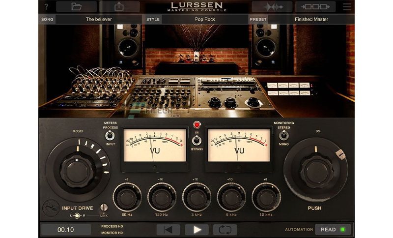Click the right VU meter

(x=239, y=146)
